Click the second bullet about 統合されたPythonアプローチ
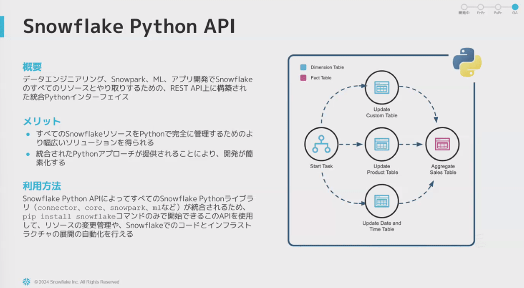The height and width of the screenshot is (288, 524). click(x=144, y=158)
